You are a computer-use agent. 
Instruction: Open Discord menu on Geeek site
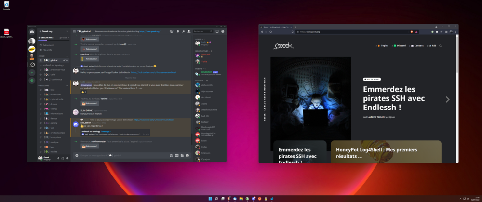click(400, 45)
